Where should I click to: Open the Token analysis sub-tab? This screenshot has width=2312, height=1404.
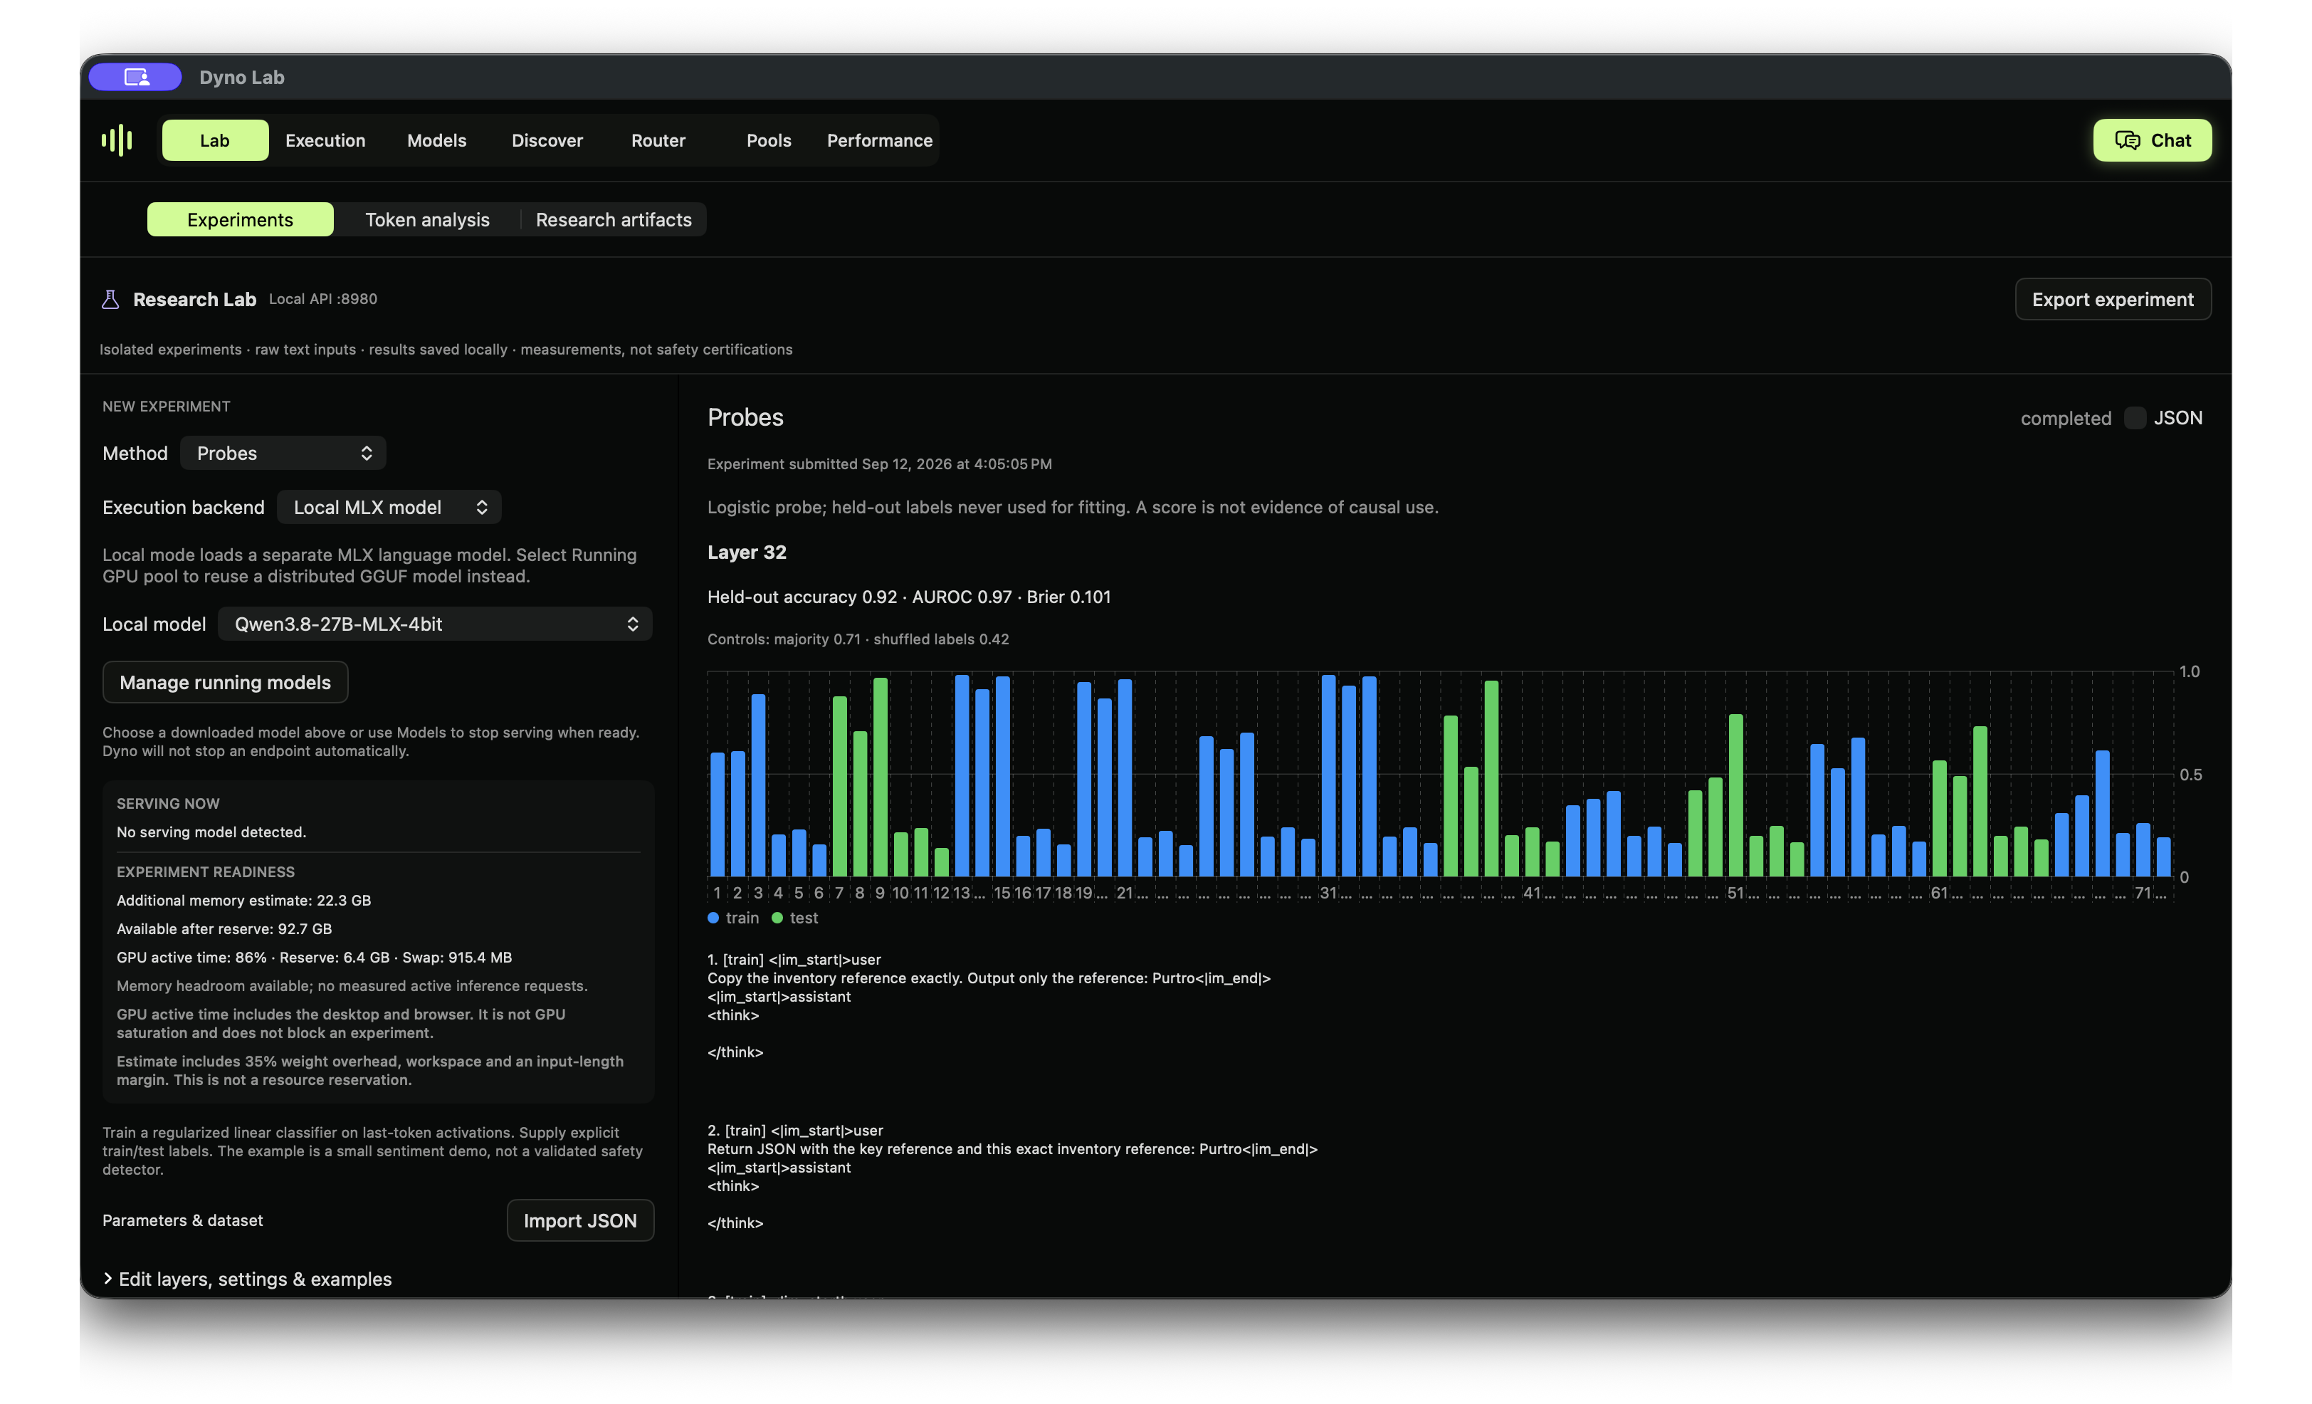click(427, 219)
